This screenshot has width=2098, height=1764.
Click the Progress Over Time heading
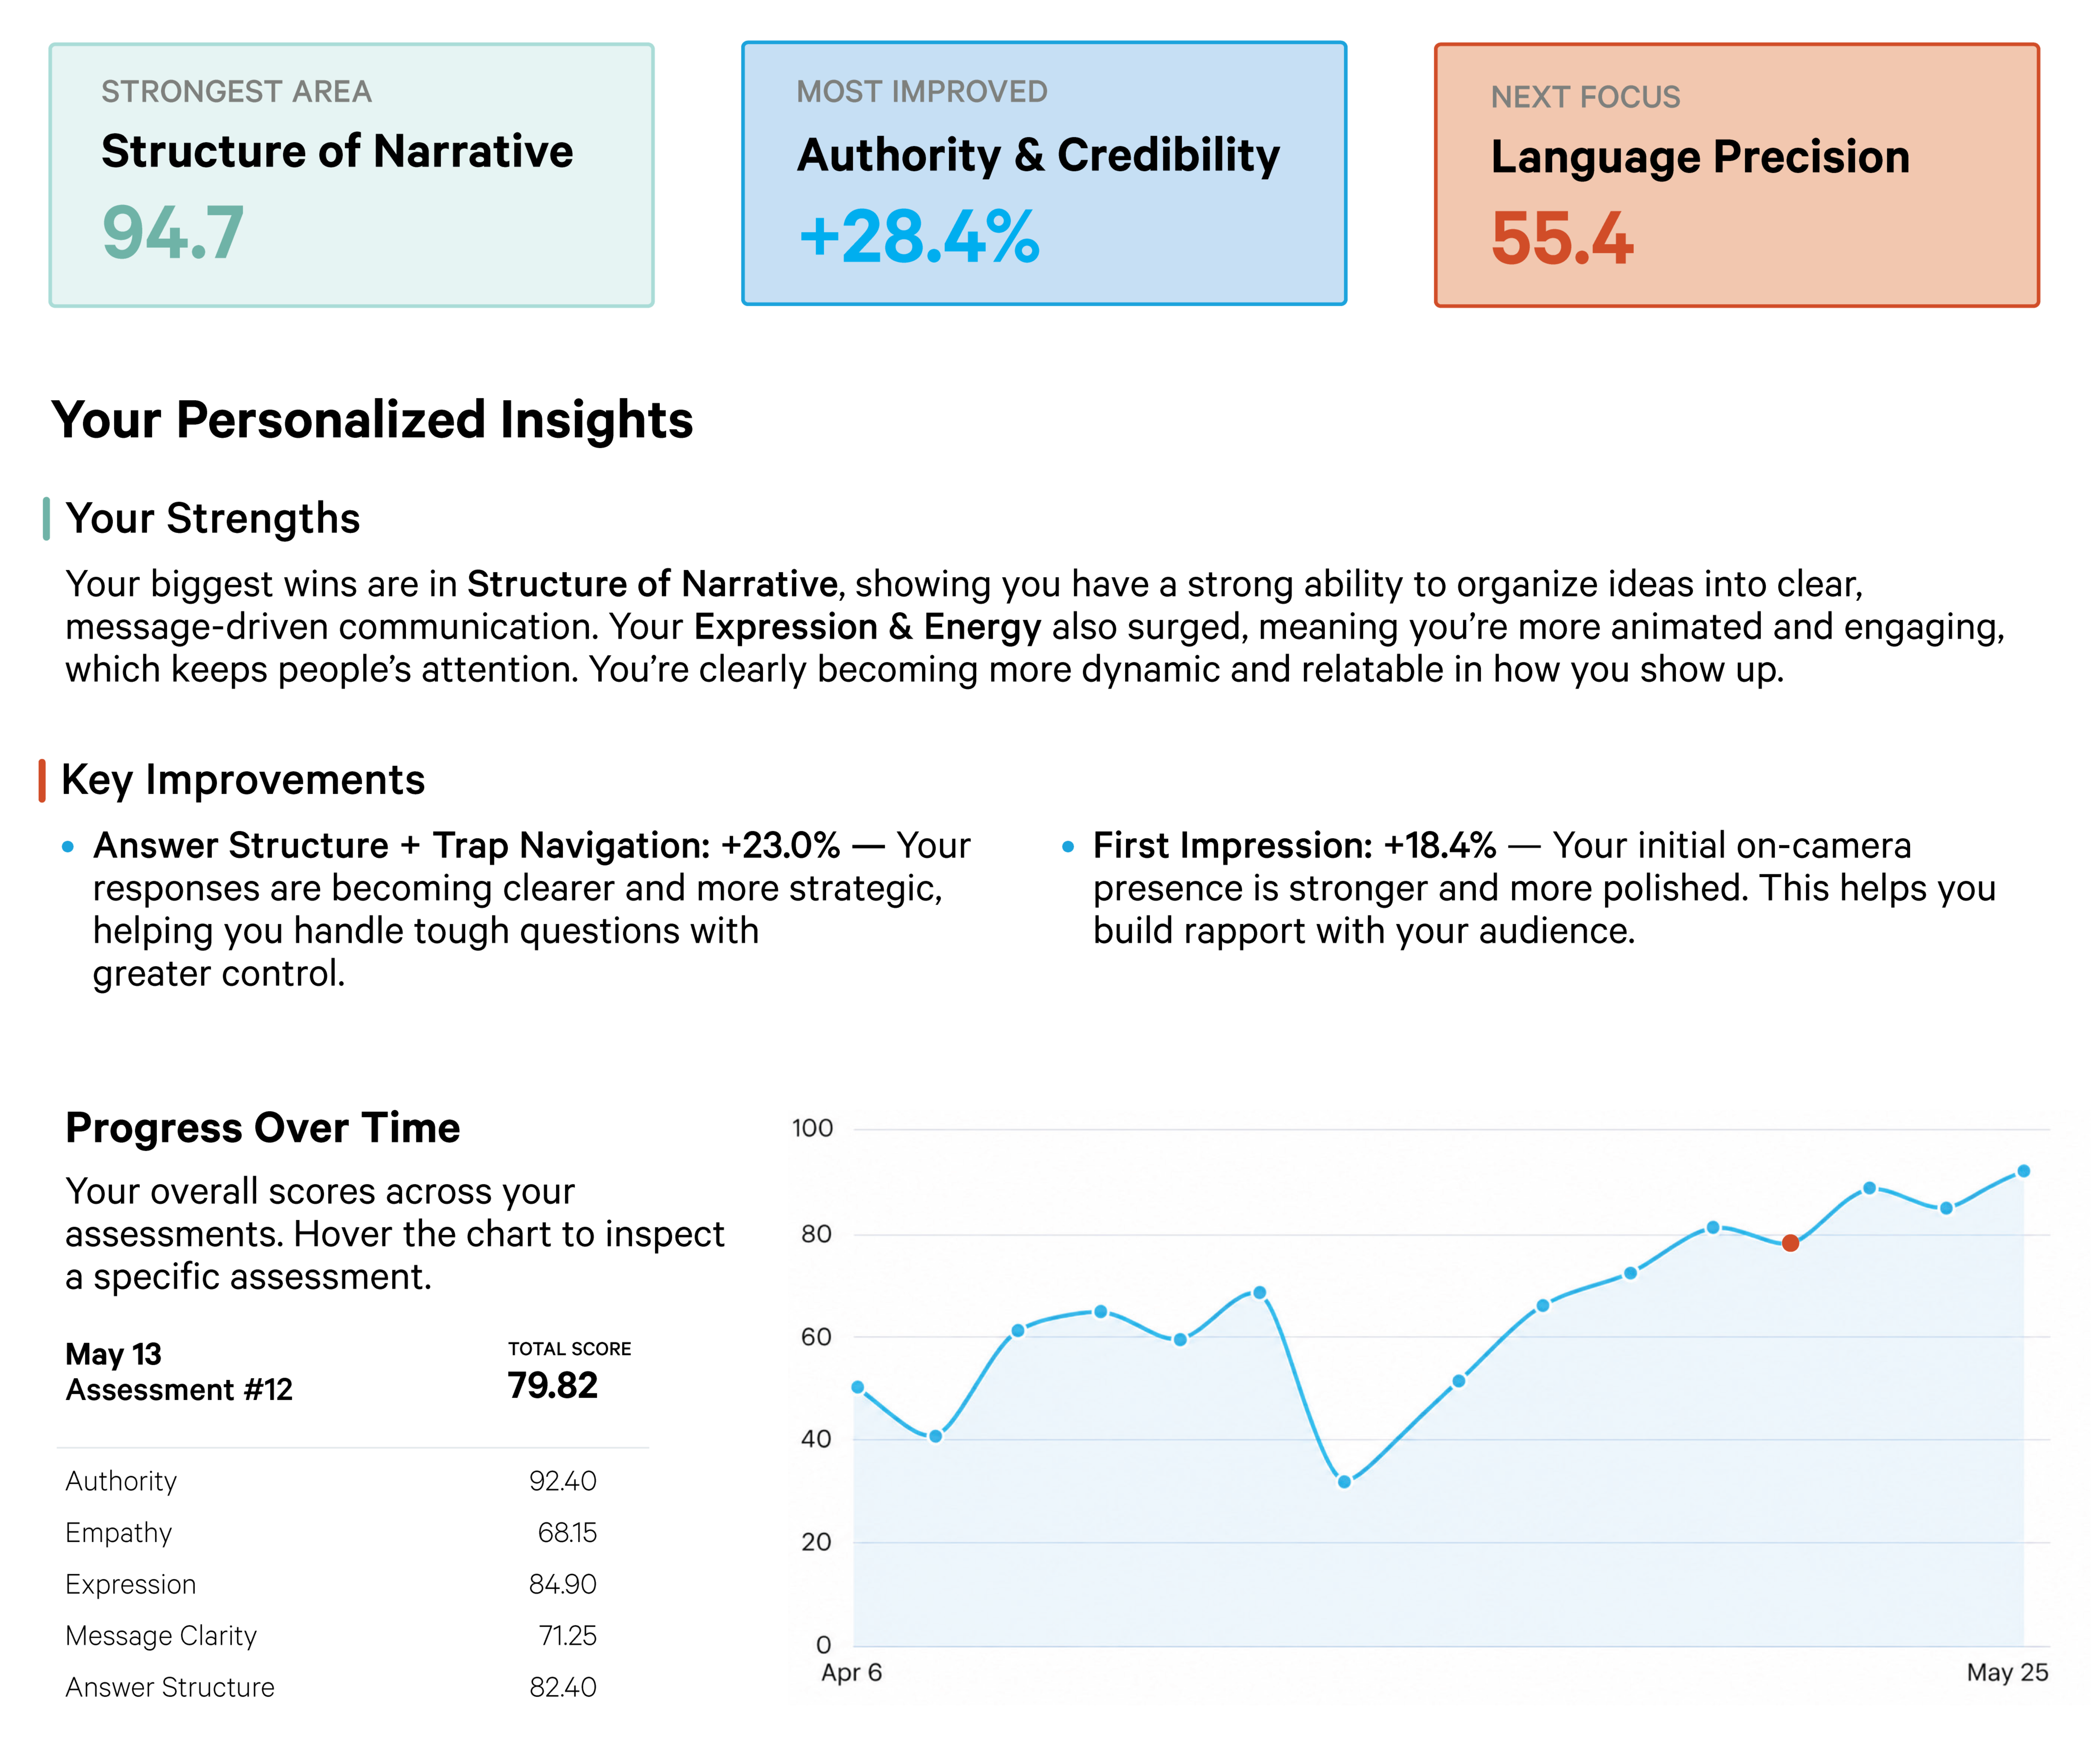[263, 1128]
